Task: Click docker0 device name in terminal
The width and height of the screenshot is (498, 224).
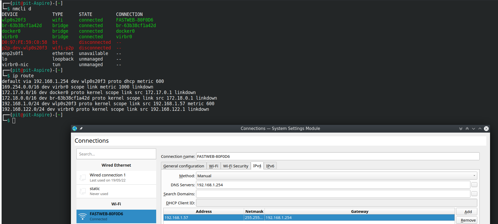Action: point(11,31)
